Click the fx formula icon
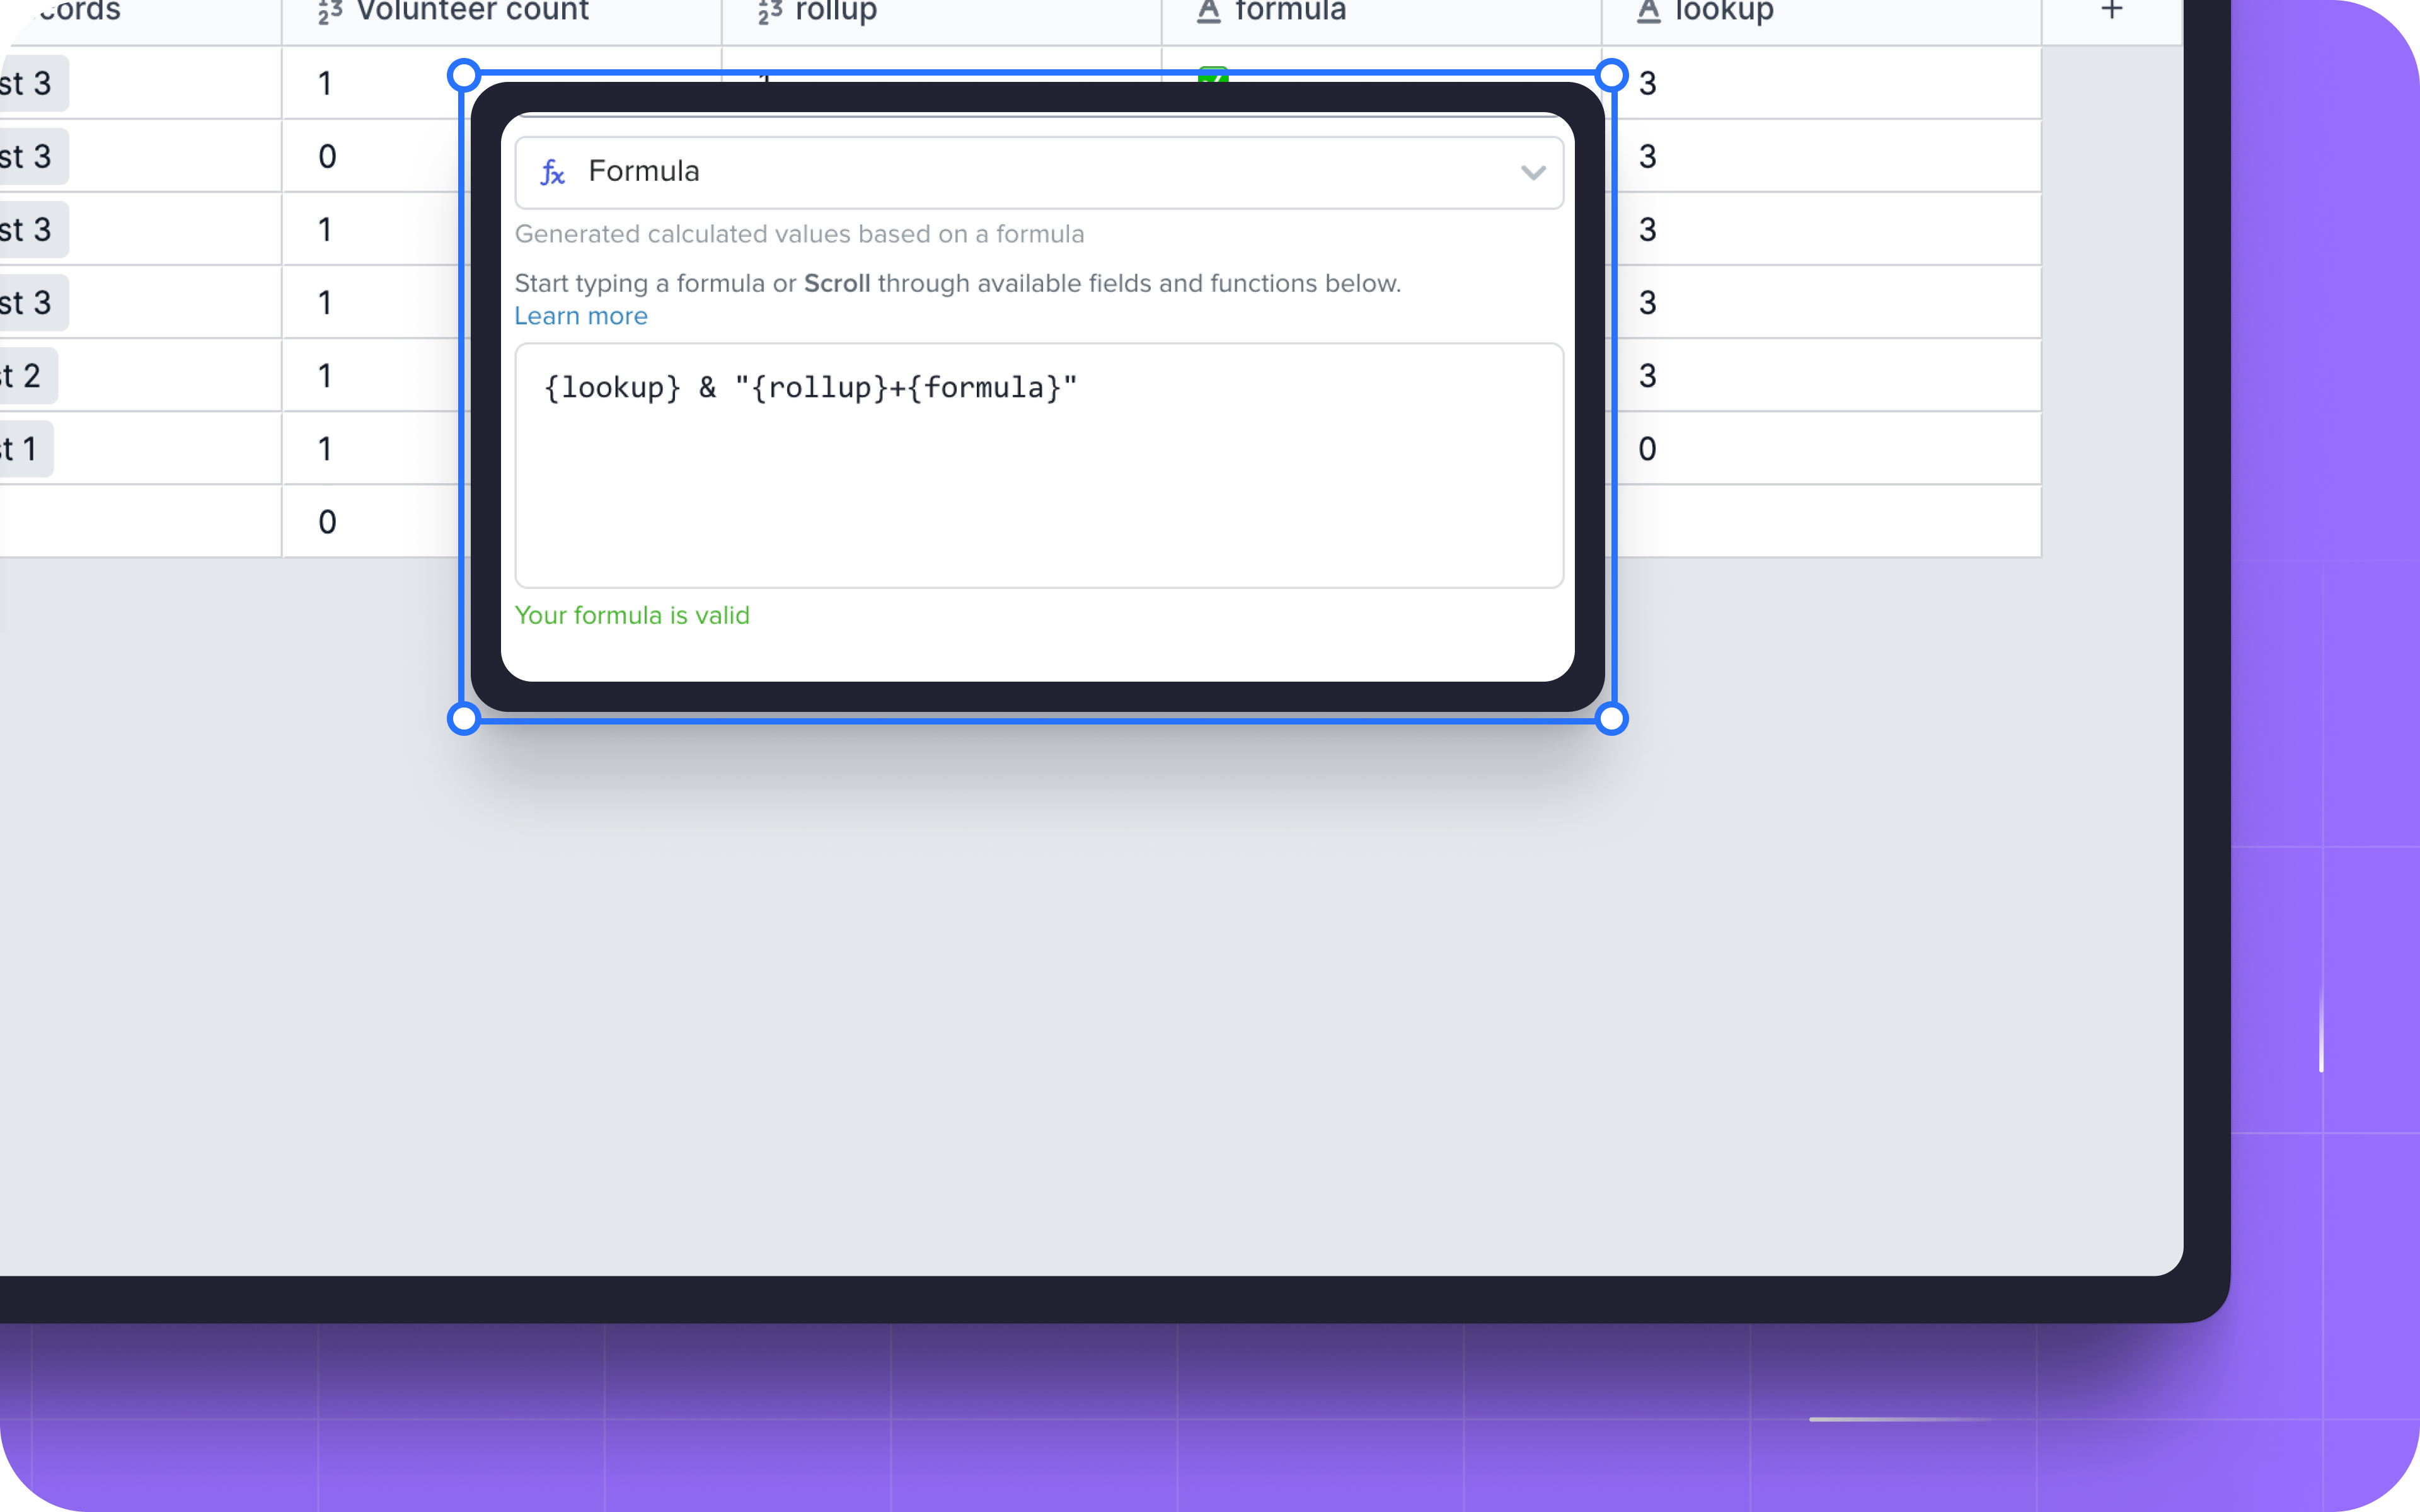2420x1512 pixels. coord(553,172)
